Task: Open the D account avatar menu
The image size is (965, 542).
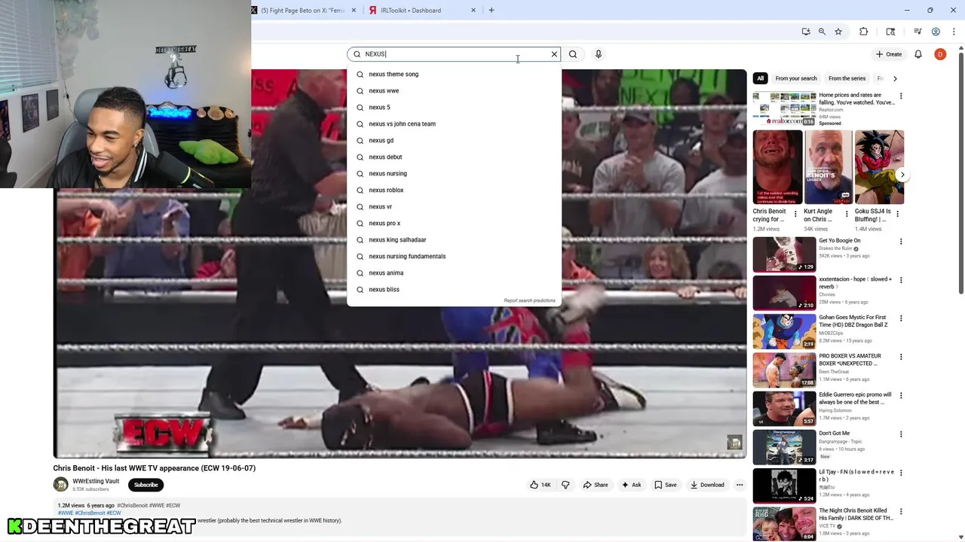Action: (940, 54)
